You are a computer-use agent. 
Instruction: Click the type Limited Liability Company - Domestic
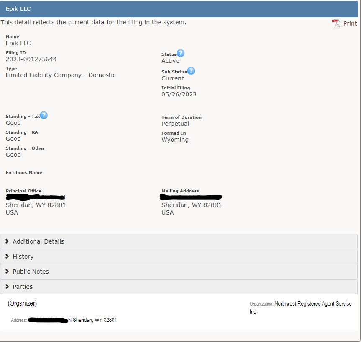point(61,75)
